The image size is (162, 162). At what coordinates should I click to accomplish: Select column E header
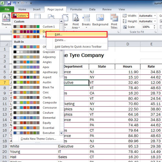tap(151, 44)
